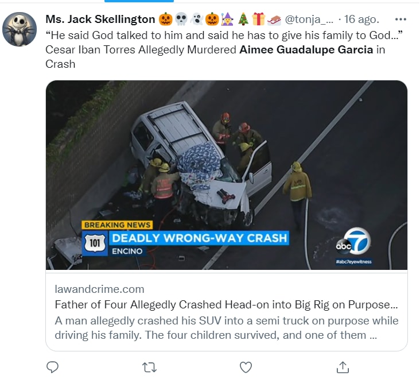This screenshot has width=420, height=379.
Task: Click the lawandcrime.com domain text
Action: point(99,289)
